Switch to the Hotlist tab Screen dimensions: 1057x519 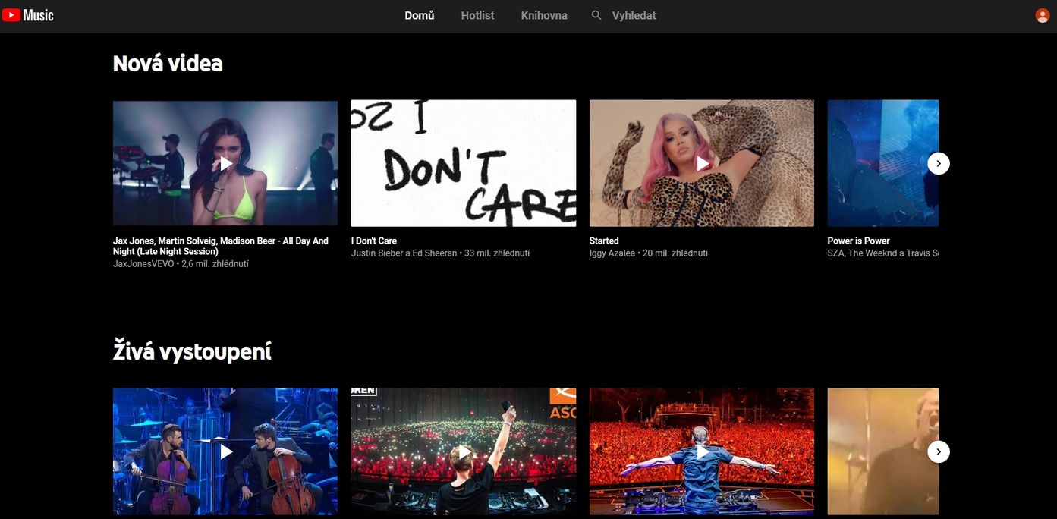coord(477,15)
